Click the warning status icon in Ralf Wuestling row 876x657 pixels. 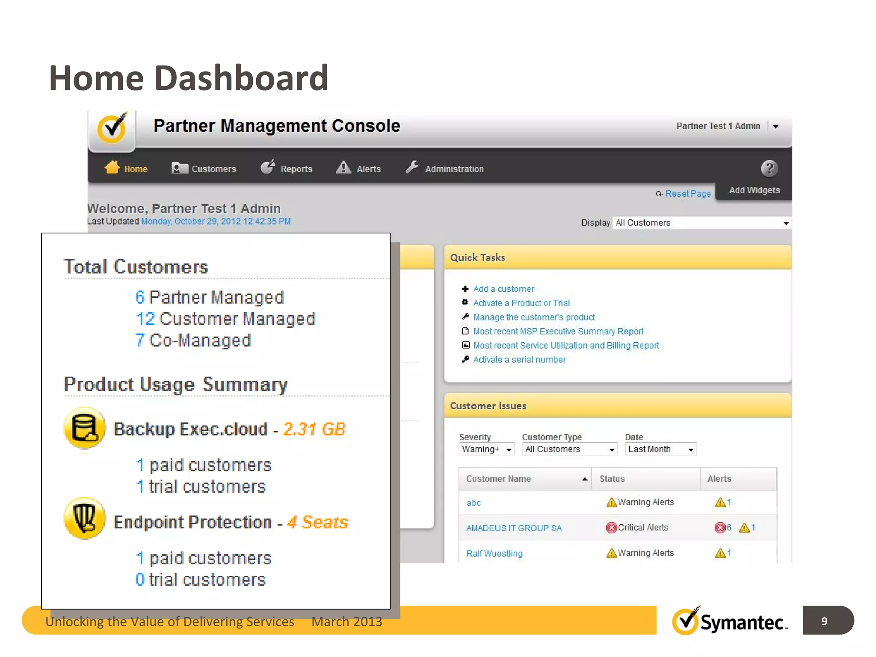coord(612,553)
